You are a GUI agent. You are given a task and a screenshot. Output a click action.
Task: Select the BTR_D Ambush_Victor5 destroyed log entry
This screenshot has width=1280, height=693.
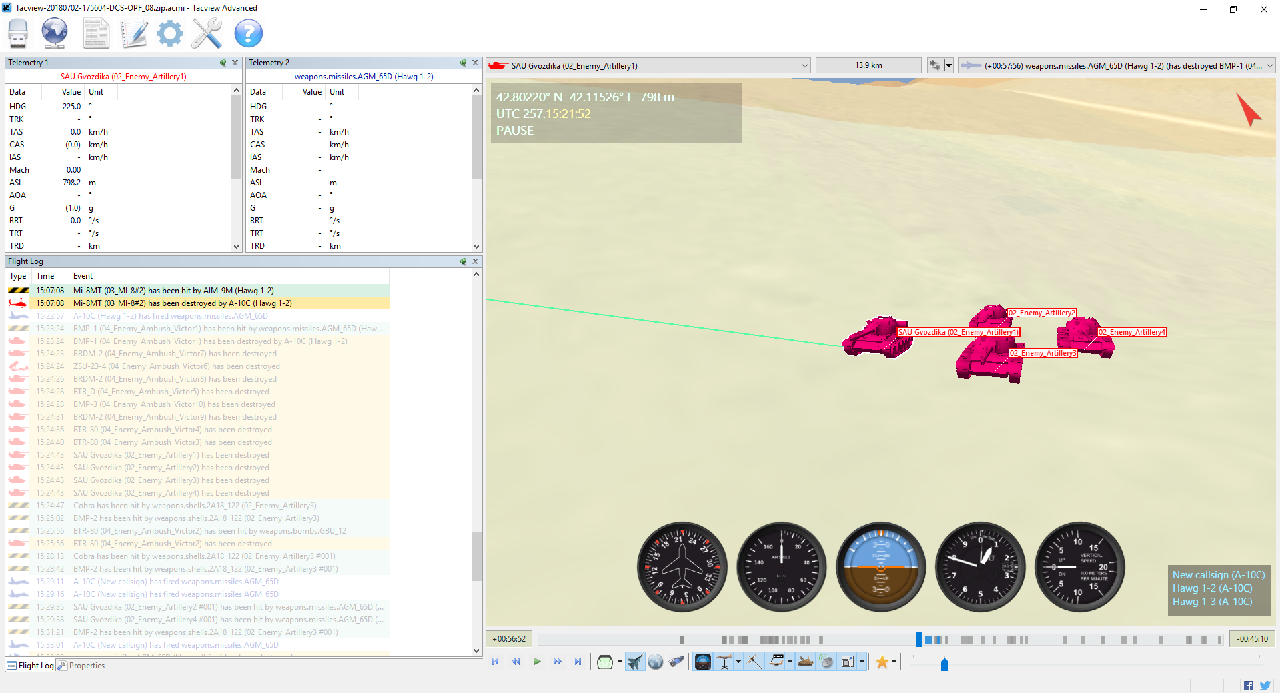198,392
